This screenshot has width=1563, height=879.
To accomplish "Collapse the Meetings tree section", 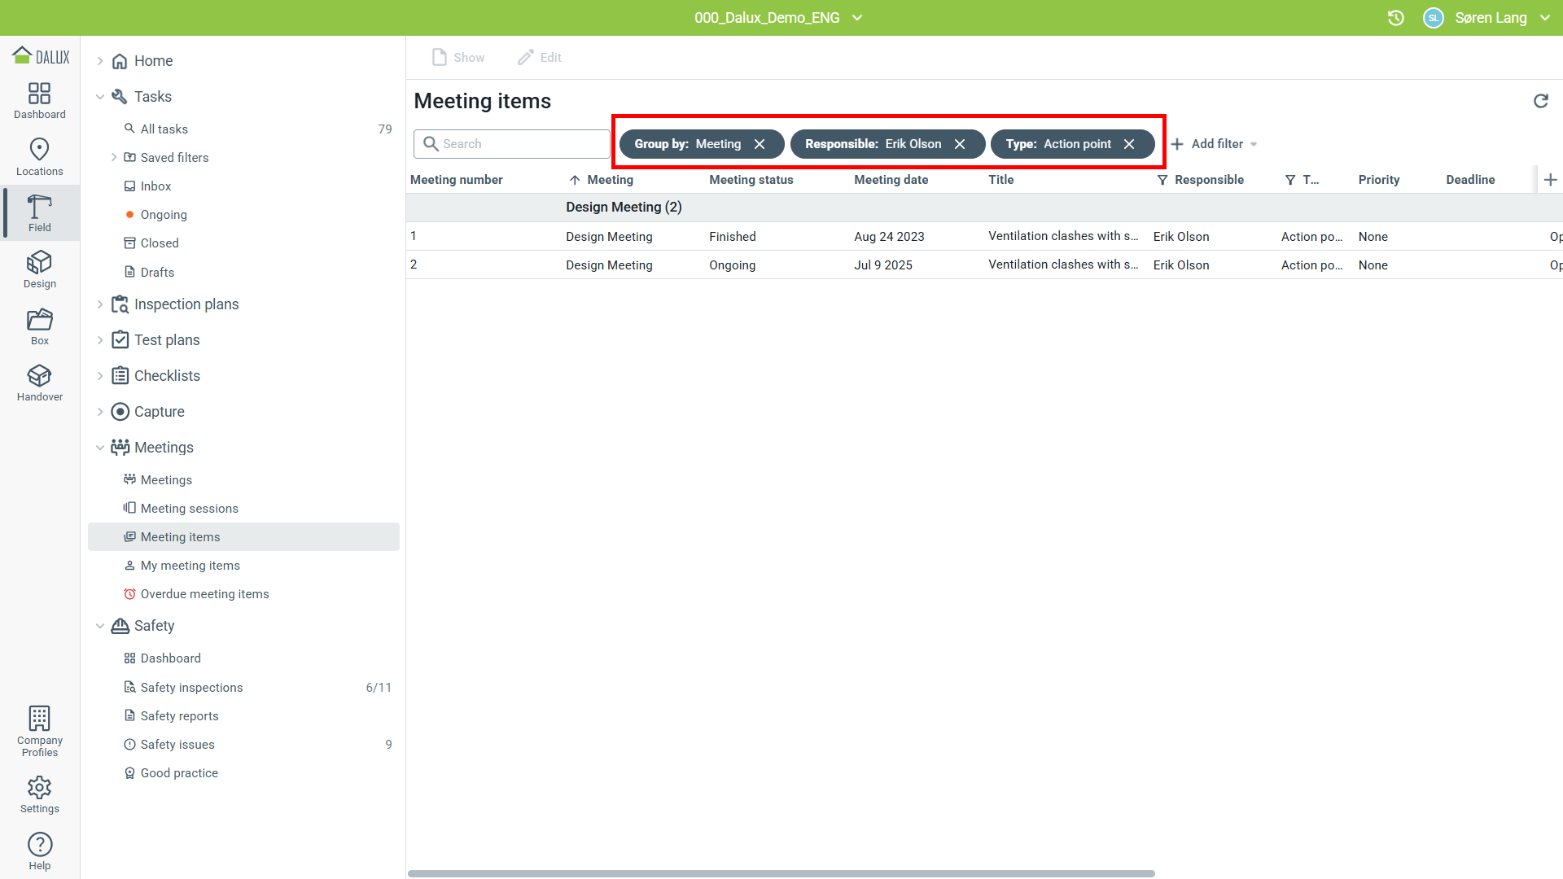I will coord(100,448).
